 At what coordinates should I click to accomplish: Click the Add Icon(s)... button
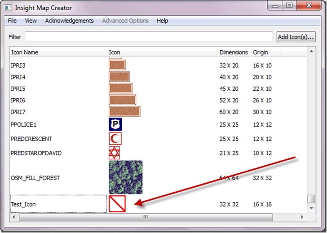tap(296, 37)
